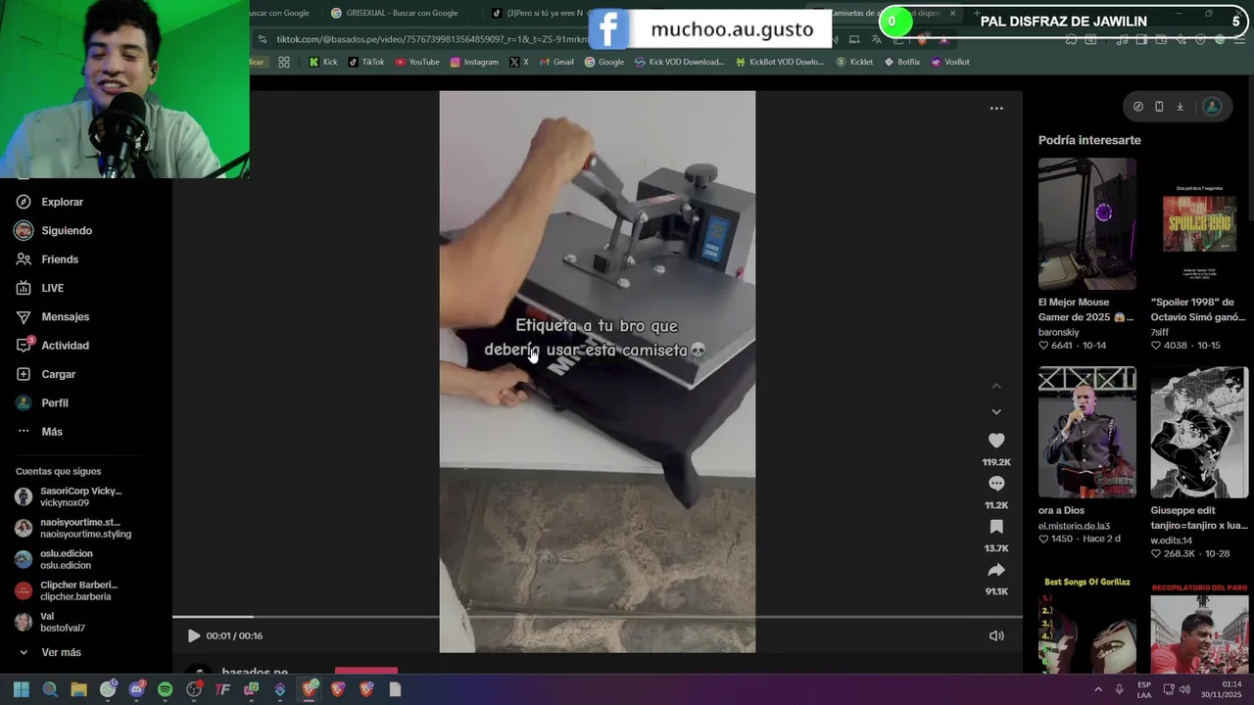
Task: Open Windows taskbar search
Action: (x=50, y=689)
